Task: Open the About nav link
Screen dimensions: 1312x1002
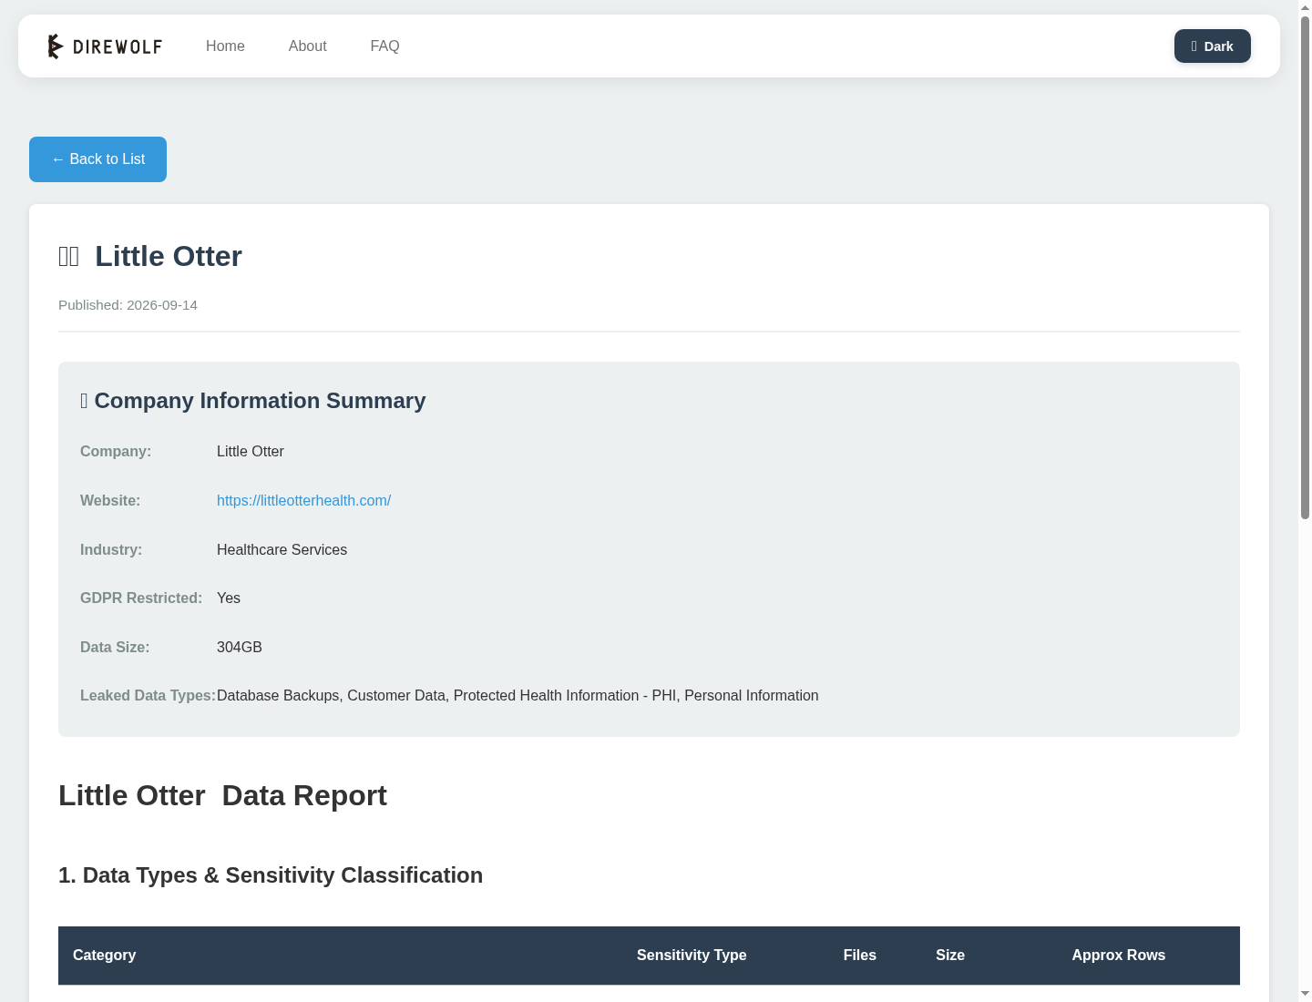Action: (x=307, y=46)
